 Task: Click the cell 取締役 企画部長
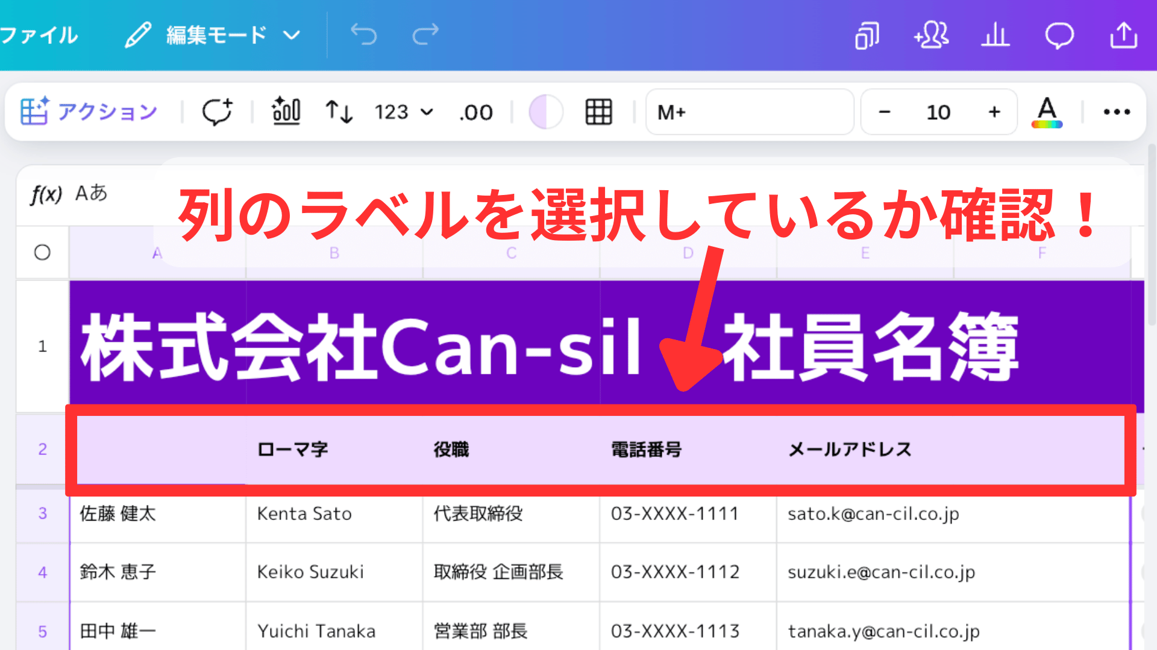[x=511, y=572]
